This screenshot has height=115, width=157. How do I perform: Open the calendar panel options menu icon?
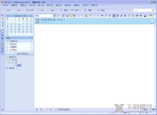click(x=32, y=16)
